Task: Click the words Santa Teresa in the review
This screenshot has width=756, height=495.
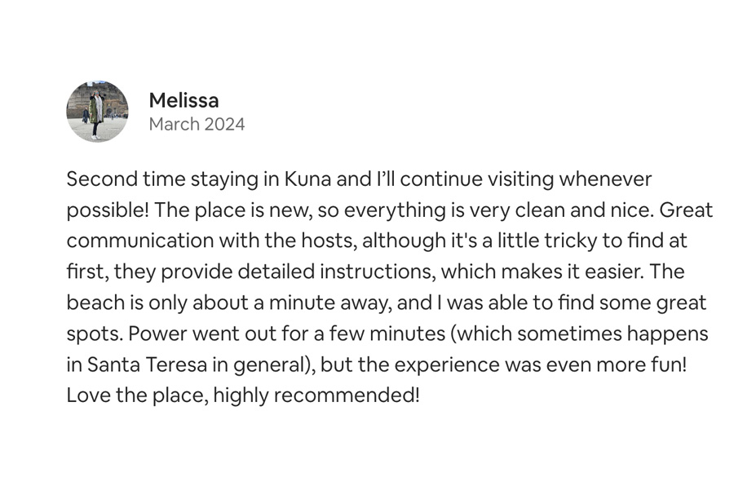Action: tap(147, 365)
